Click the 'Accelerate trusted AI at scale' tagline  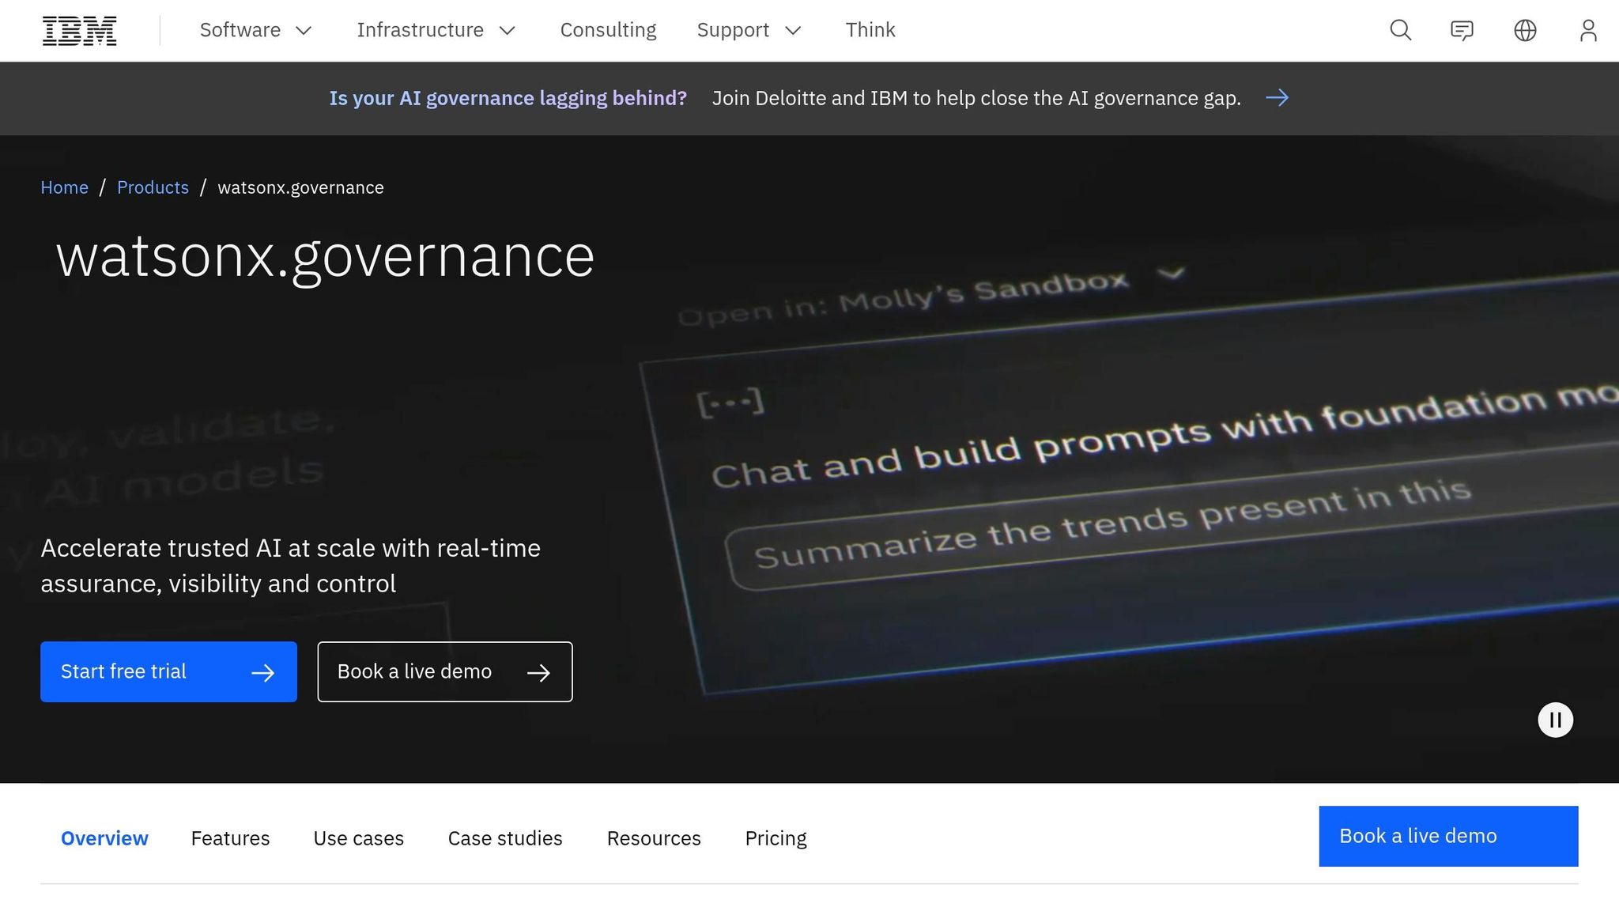[290, 565]
